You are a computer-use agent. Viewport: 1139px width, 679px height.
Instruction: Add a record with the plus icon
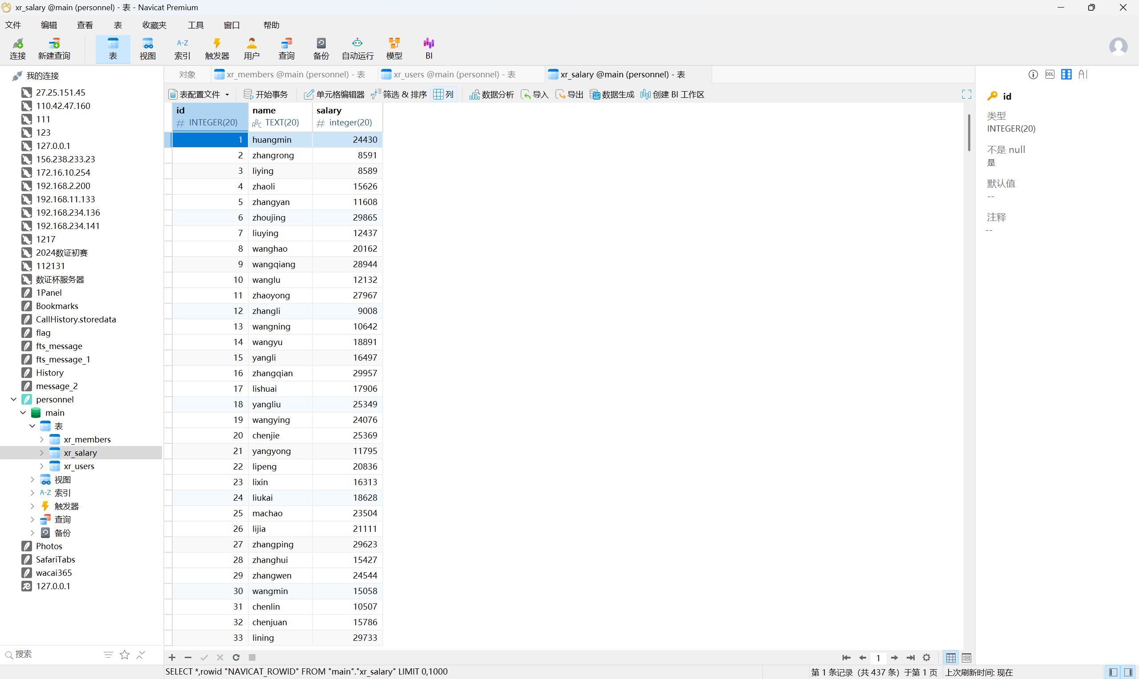click(172, 658)
